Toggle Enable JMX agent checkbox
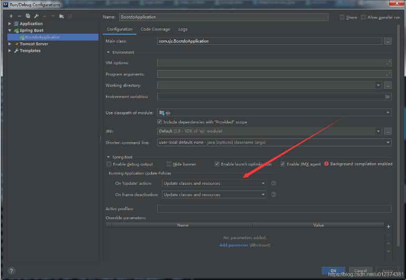The height and width of the screenshot is (280, 406). 283,164
